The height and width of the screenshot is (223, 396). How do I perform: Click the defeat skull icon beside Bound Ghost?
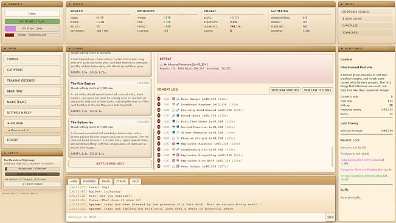click(159, 116)
